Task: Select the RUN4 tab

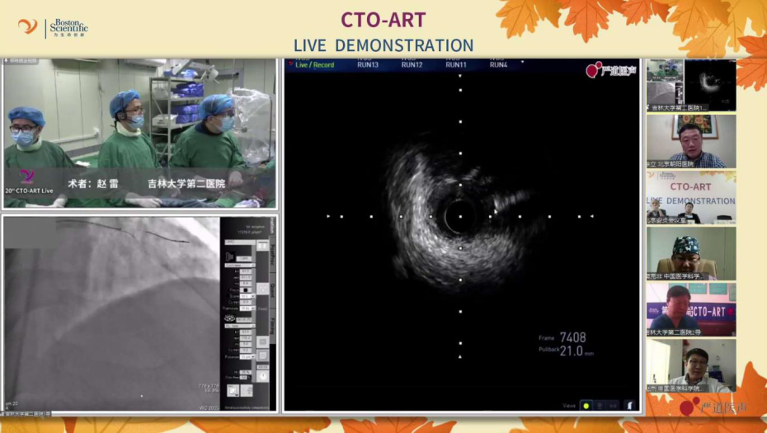Action: tap(498, 64)
